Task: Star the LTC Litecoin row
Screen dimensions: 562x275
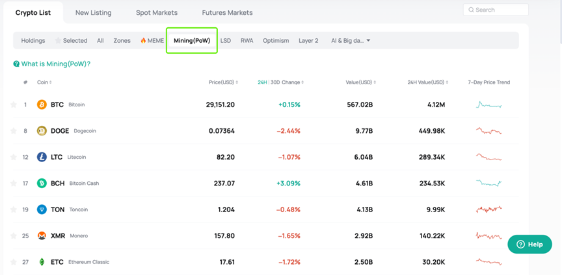Action: [13, 157]
